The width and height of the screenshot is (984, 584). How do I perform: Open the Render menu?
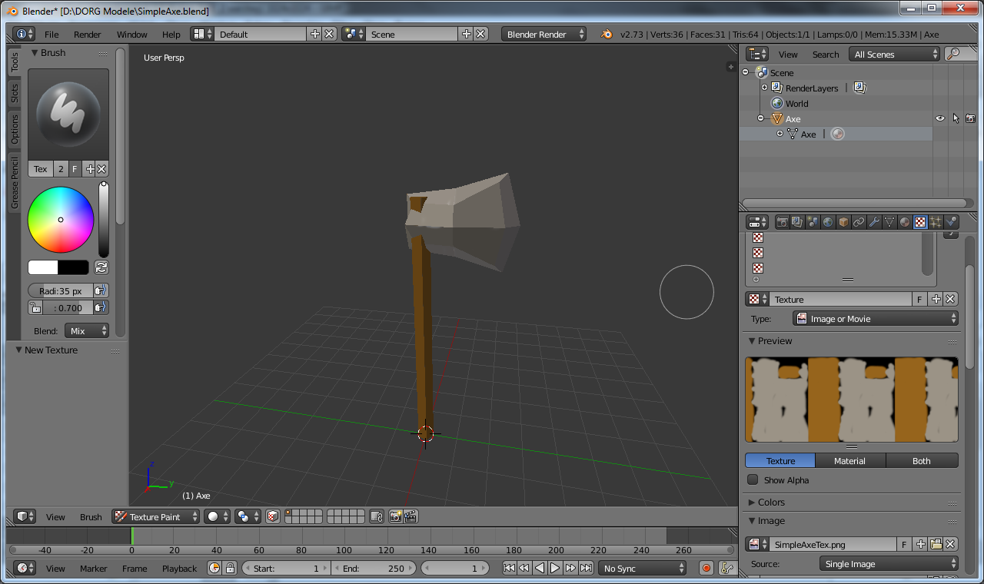(x=87, y=35)
